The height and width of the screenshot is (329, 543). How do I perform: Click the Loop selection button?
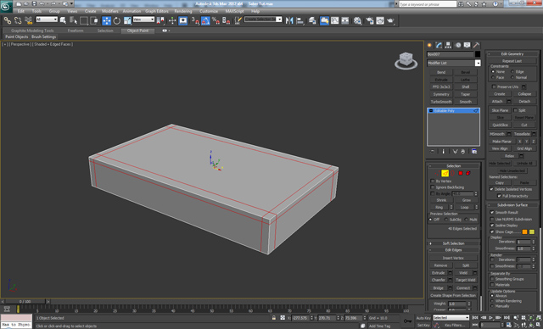(464, 207)
